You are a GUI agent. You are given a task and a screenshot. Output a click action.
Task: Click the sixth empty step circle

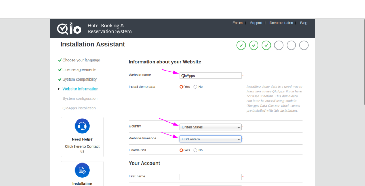(304, 45)
